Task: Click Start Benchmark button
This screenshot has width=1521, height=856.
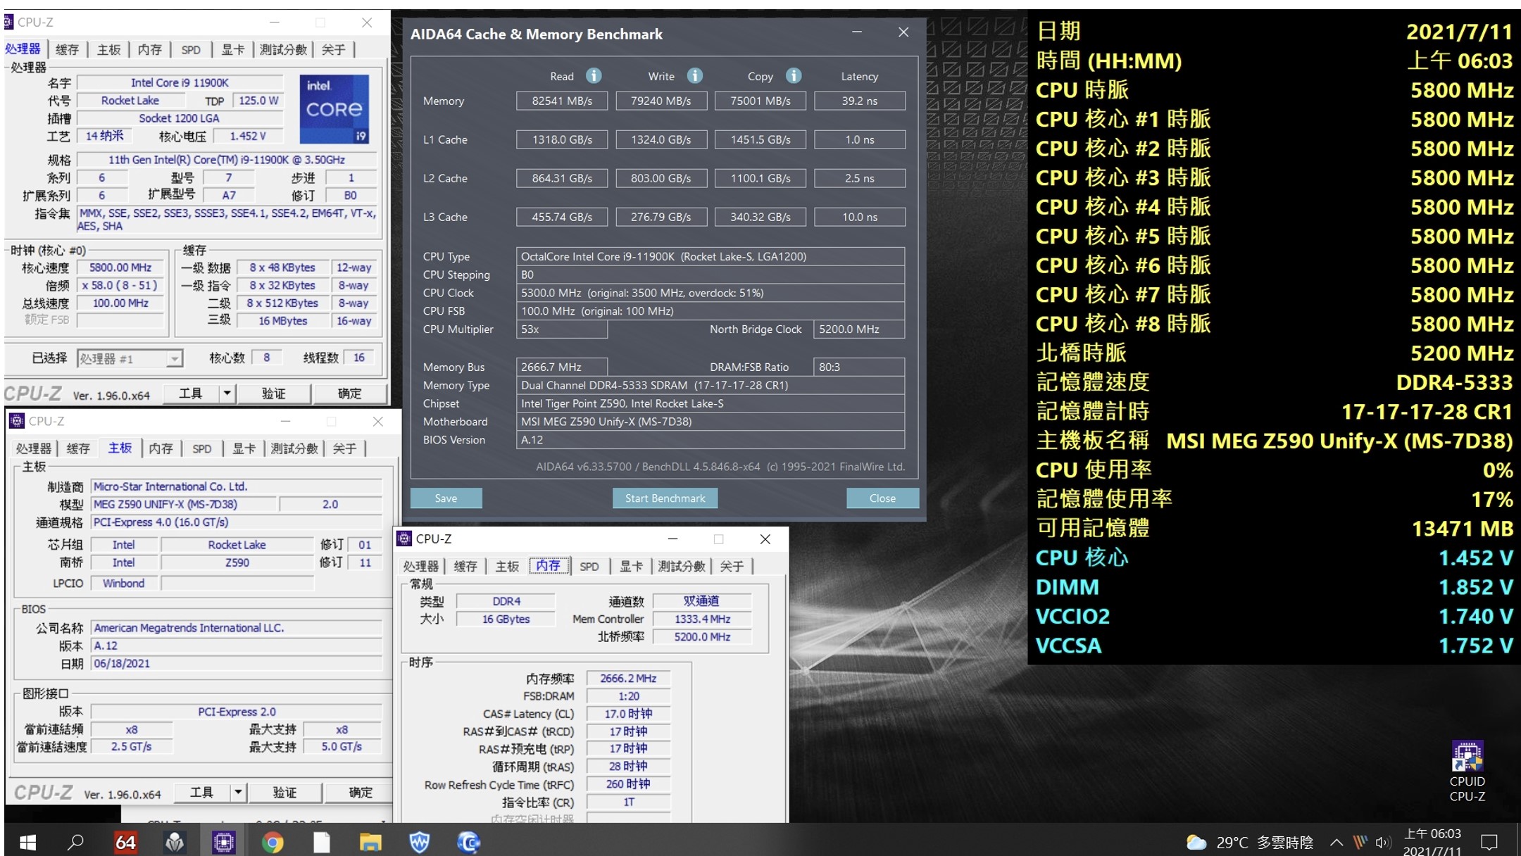Action: (x=665, y=498)
